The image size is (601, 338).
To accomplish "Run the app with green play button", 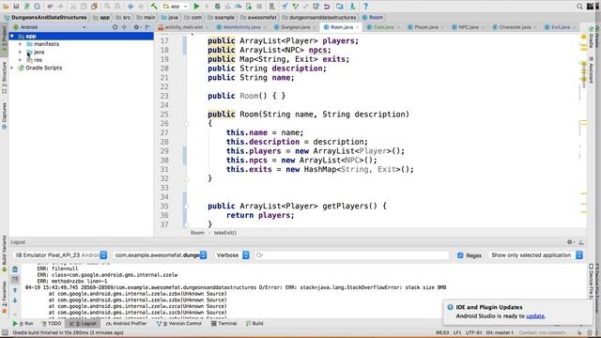I will (196, 7).
